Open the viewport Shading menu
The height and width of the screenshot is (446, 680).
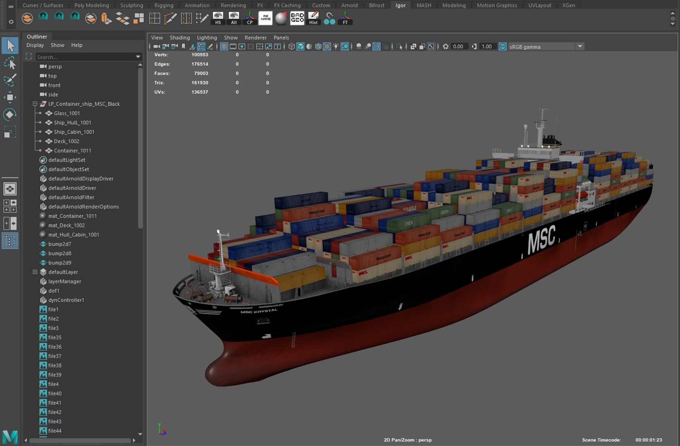180,38
